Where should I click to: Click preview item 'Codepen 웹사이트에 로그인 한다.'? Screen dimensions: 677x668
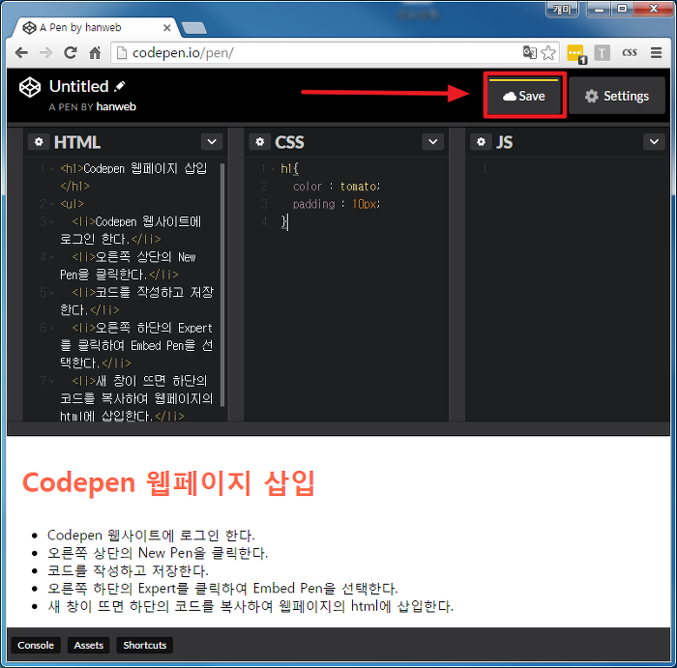tap(151, 536)
